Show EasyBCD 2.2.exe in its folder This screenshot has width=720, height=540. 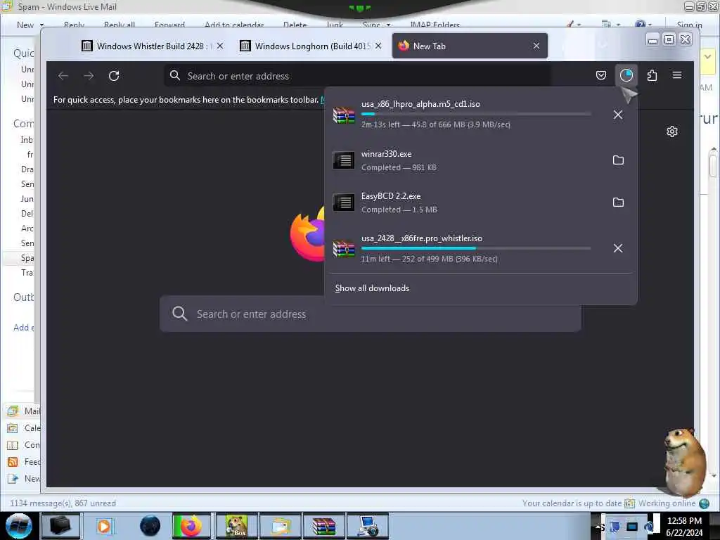click(618, 202)
